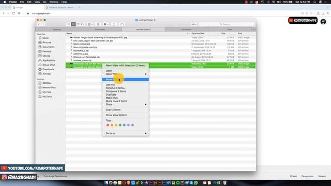The height and width of the screenshot is (186, 331).
Task: Choose Duplicate in context menu
Action: point(125,95)
